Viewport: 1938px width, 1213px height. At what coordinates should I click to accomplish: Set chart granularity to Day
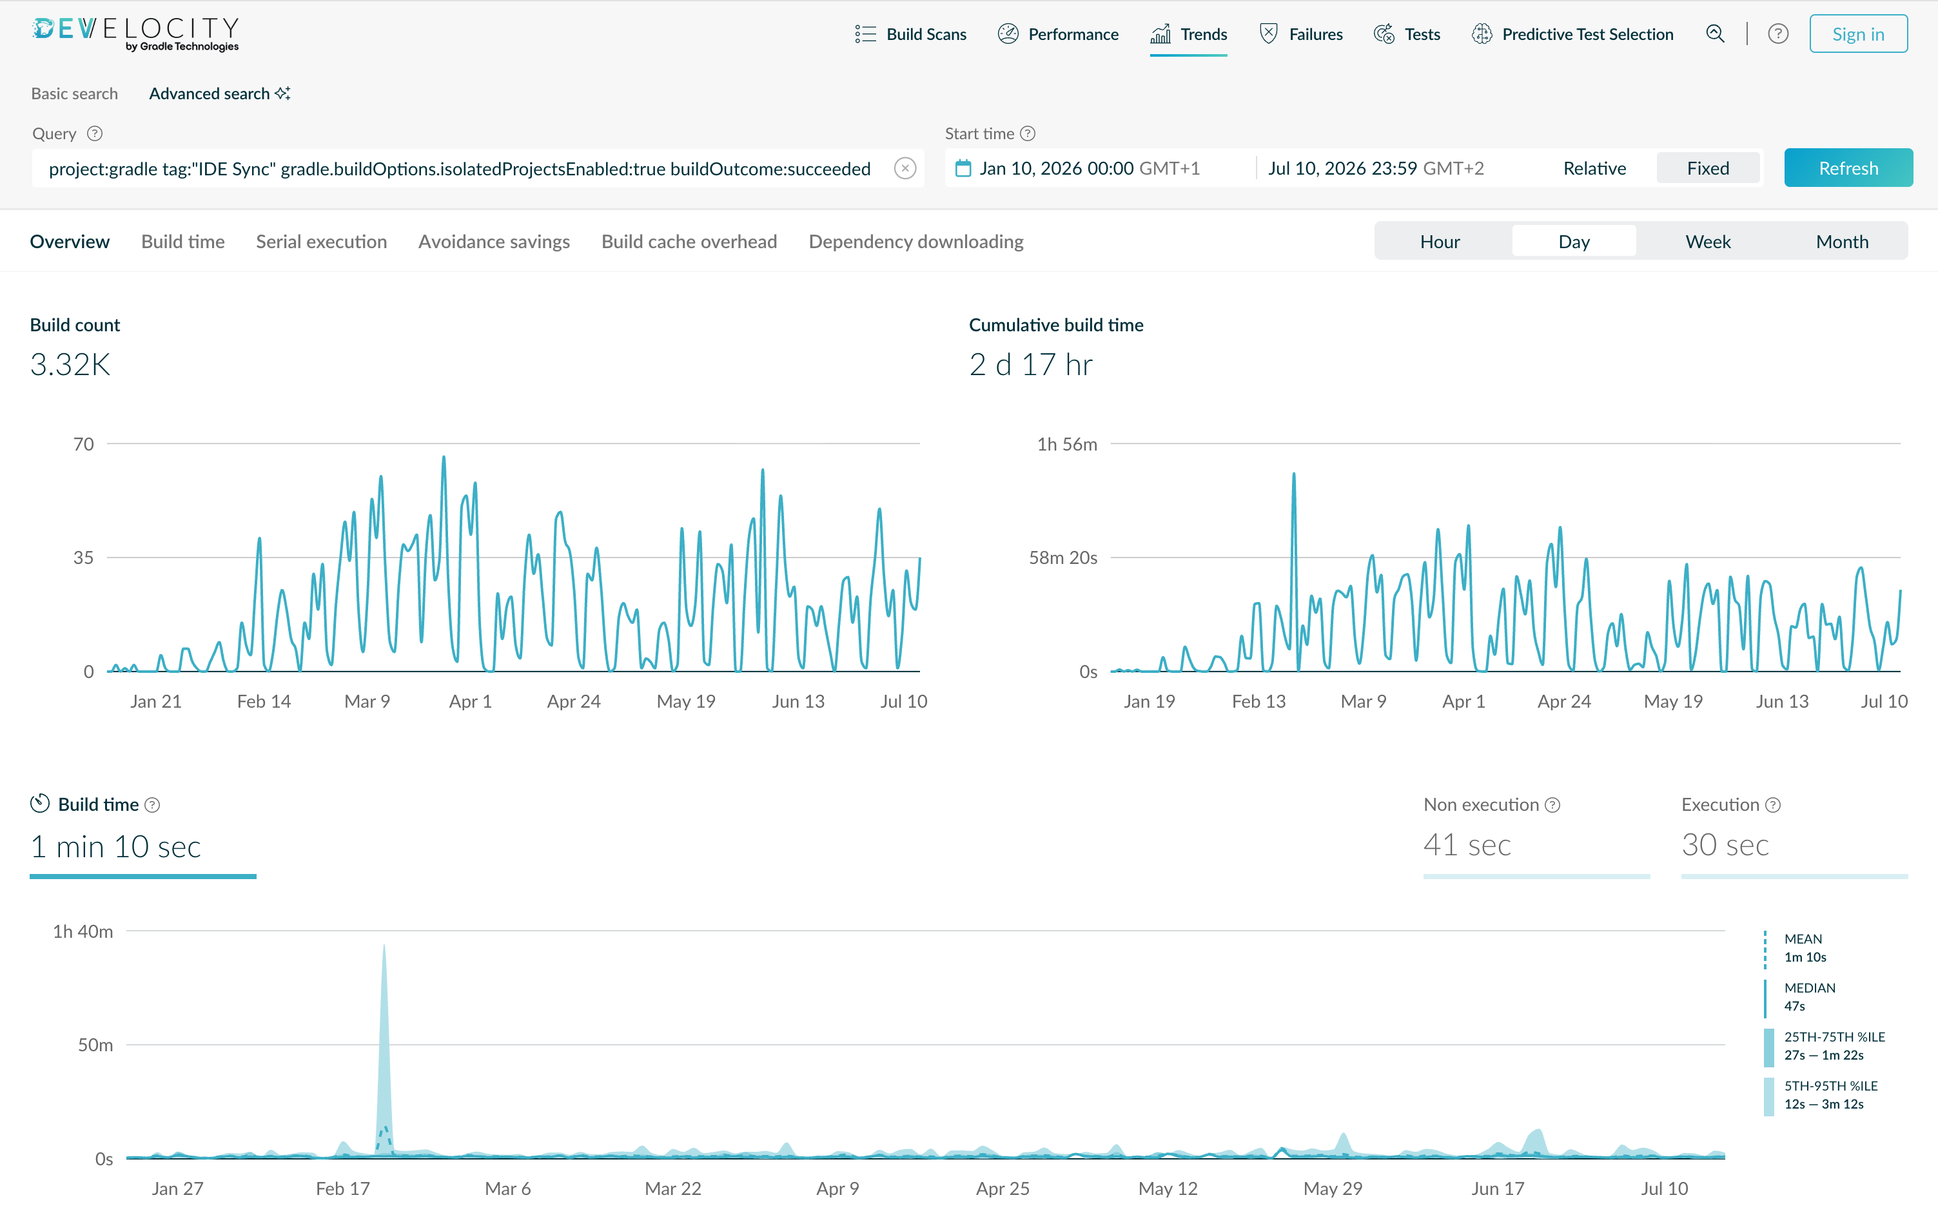pos(1574,242)
